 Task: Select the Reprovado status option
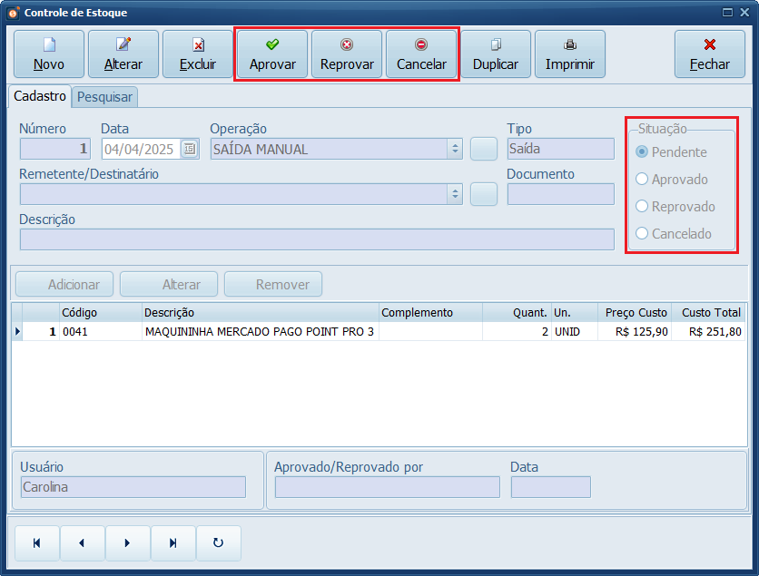tap(643, 207)
